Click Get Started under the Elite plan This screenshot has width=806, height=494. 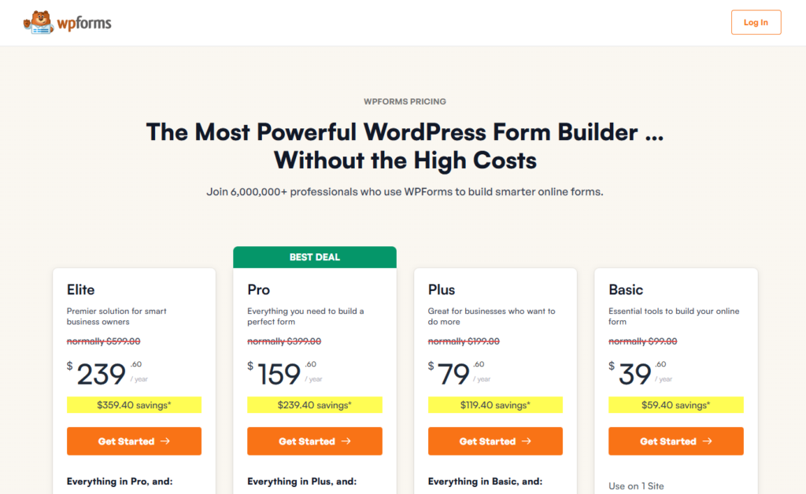point(134,441)
